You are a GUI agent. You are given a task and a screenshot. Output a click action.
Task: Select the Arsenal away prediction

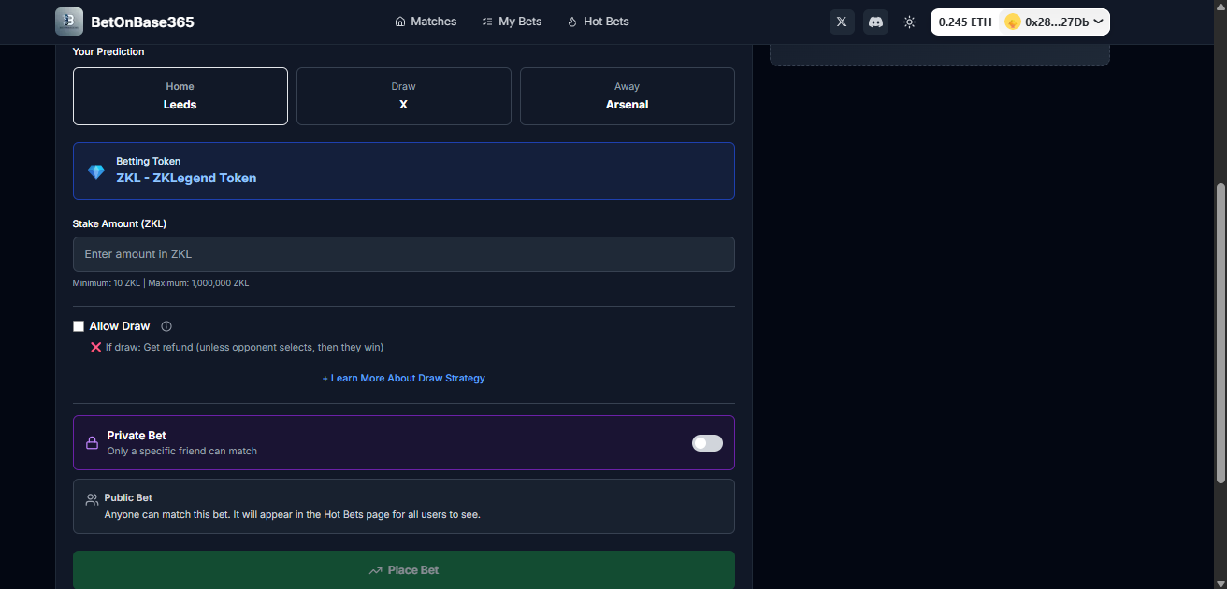[627, 95]
